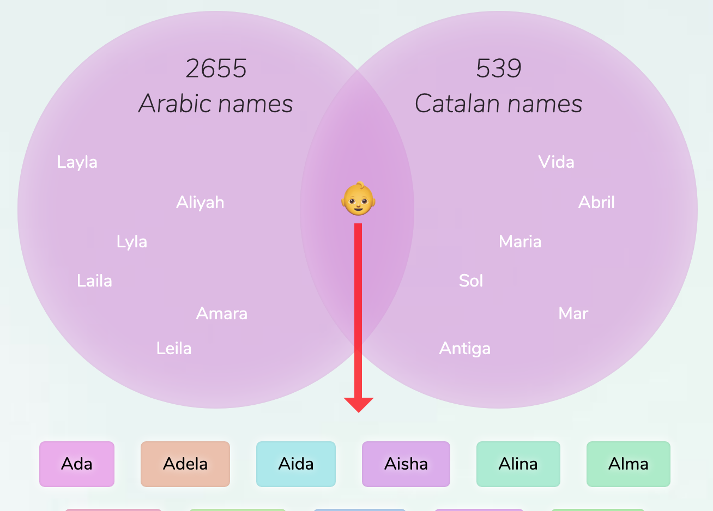
Task: Click the name Aliyah in the Arabic circle
Action: tap(200, 202)
